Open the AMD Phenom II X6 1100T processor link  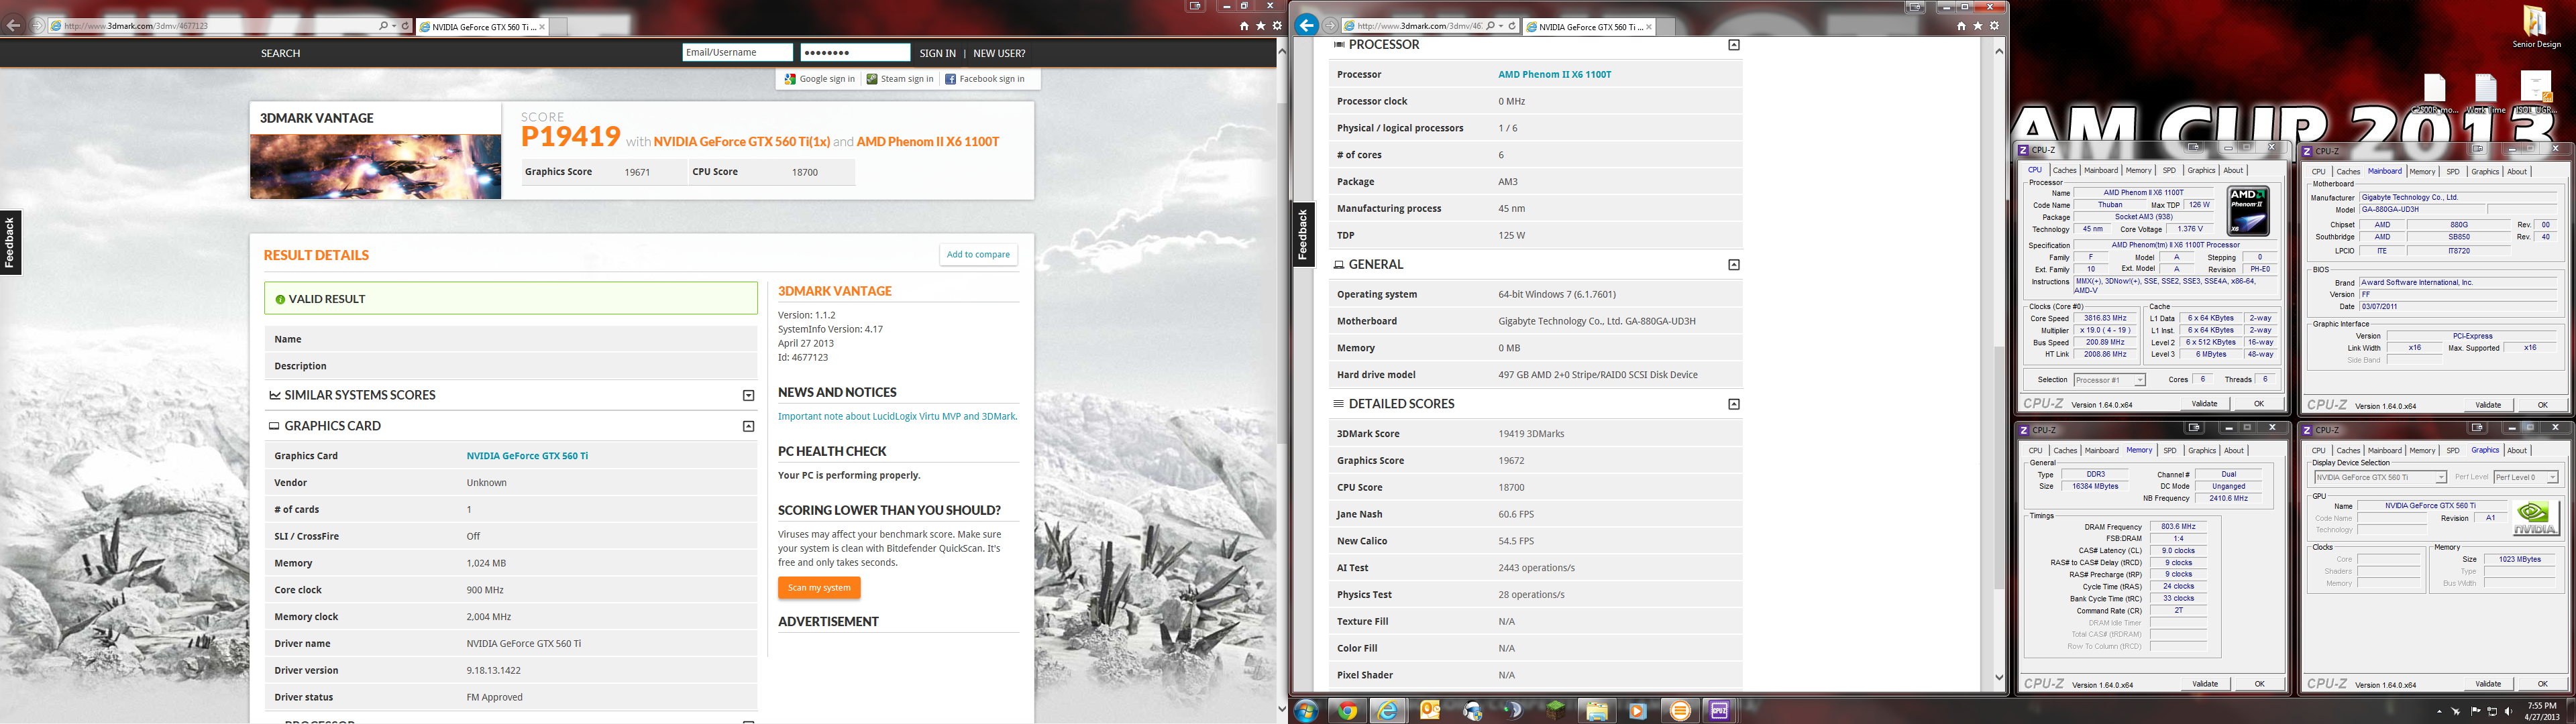tap(1554, 74)
